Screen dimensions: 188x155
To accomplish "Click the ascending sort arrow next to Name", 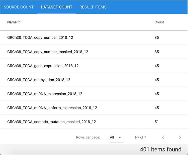I will 19,22.
